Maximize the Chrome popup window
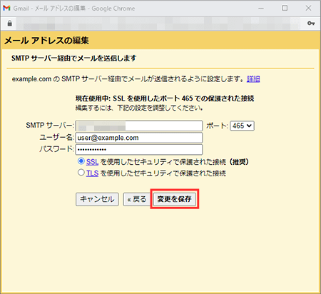Viewport: 321px width, 294px height. point(285,8)
